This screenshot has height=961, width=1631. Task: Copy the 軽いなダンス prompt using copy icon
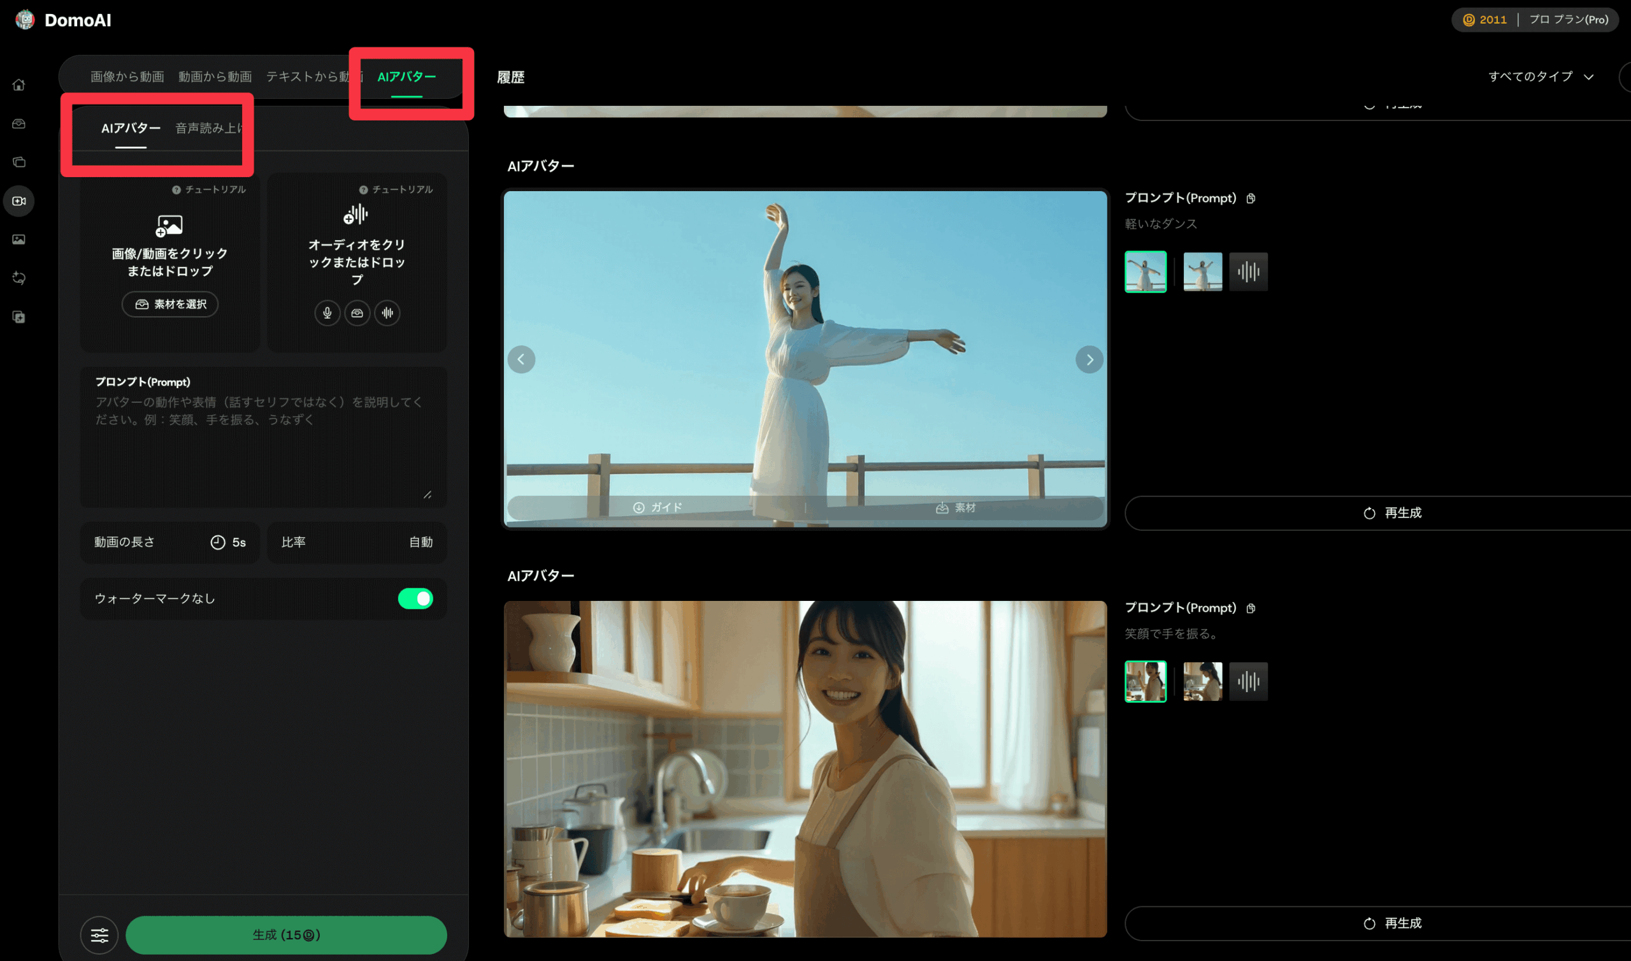1251,198
